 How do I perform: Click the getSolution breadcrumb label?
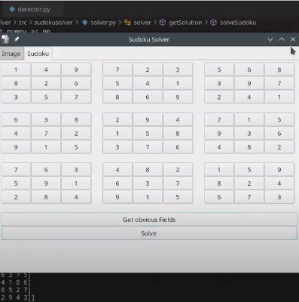click(185, 23)
